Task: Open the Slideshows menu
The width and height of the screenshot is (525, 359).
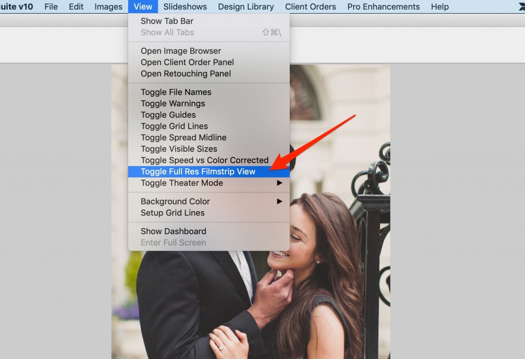Action: [x=185, y=7]
